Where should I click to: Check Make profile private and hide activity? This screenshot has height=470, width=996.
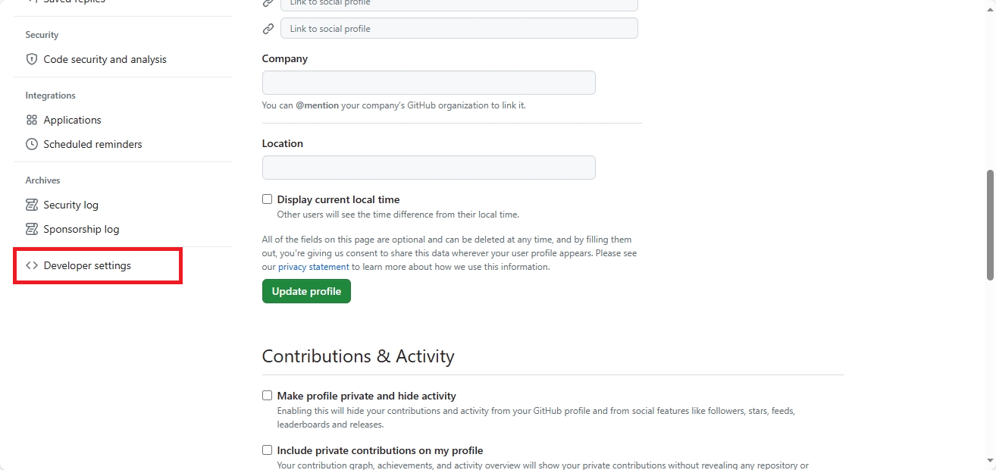(267, 396)
